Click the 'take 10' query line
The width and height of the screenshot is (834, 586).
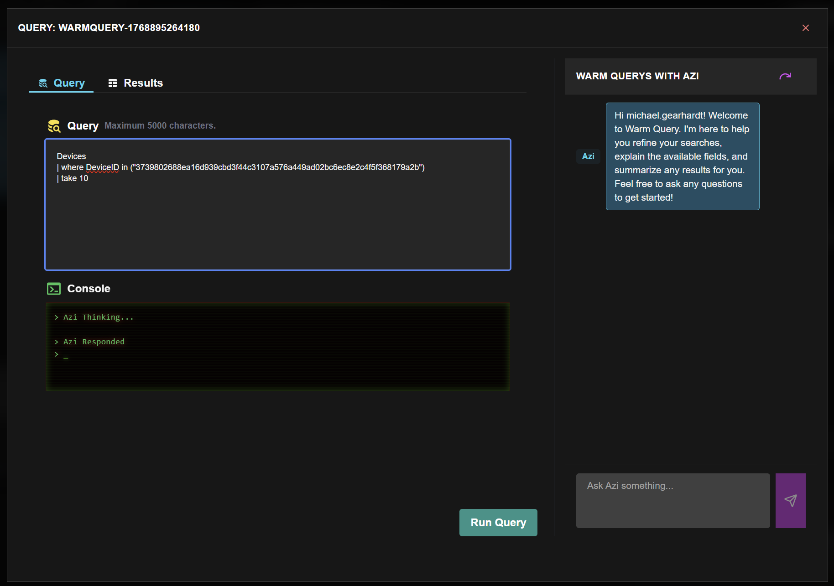73,178
